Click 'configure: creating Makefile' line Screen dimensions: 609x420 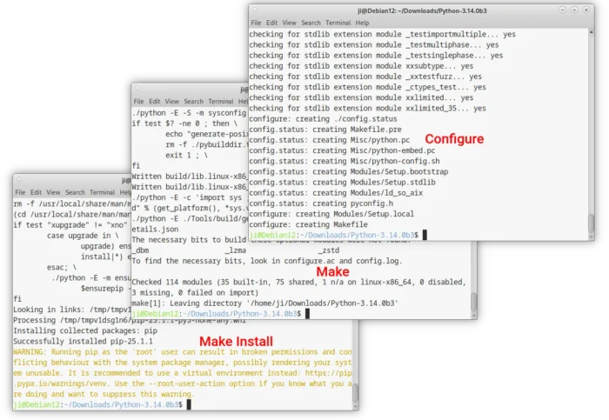pos(308,224)
